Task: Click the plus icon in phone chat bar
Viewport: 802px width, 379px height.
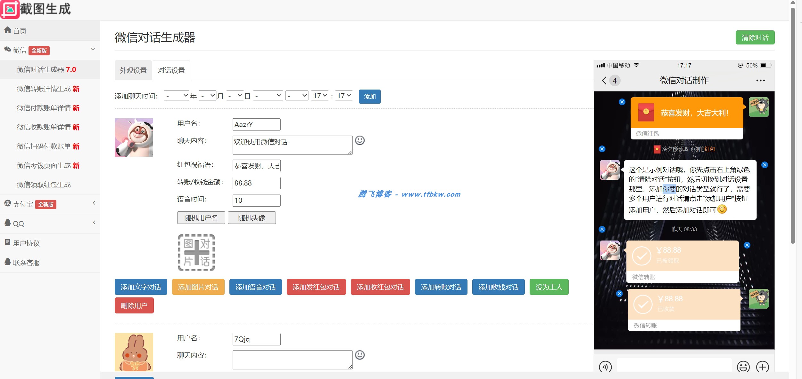Action: [762, 367]
